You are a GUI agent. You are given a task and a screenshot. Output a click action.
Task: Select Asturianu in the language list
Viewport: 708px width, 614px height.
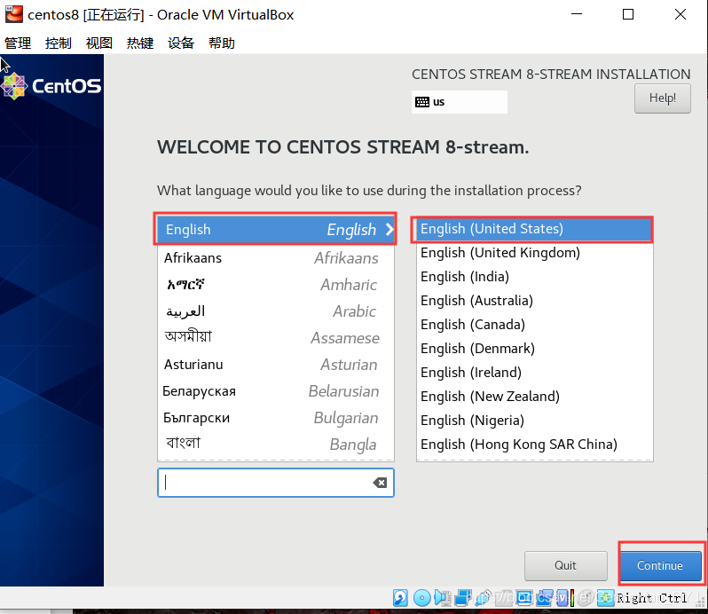pyautogui.click(x=275, y=365)
